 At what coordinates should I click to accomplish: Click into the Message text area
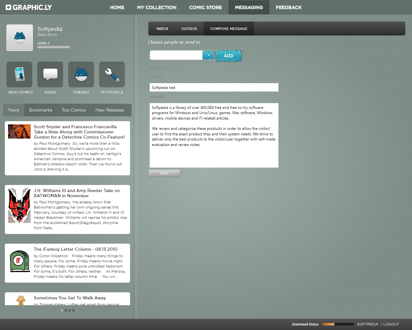click(x=214, y=135)
